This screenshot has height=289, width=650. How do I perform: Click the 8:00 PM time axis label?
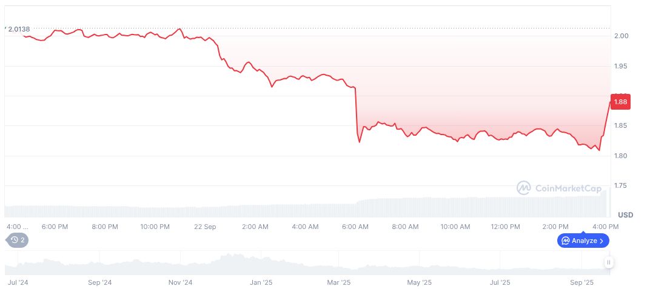click(105, 227)
